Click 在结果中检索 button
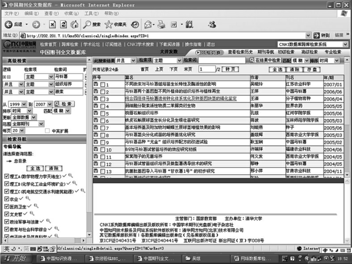The image size is (352, 264). [265, 60]
